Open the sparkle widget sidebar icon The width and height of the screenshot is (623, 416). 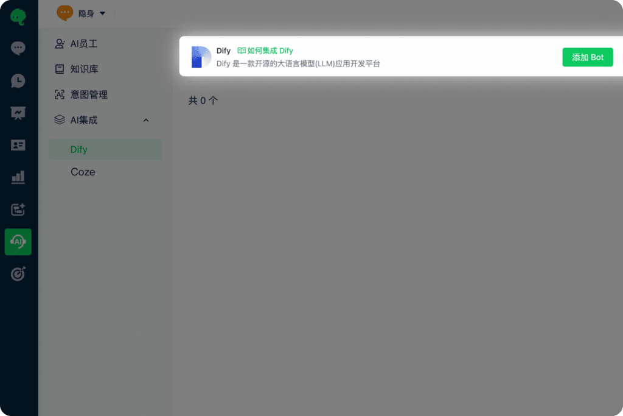[18, 209]
